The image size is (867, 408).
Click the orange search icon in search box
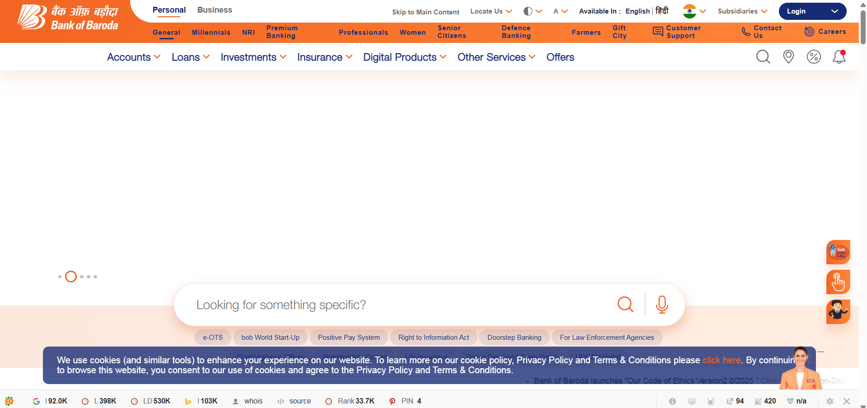(625, 305)
